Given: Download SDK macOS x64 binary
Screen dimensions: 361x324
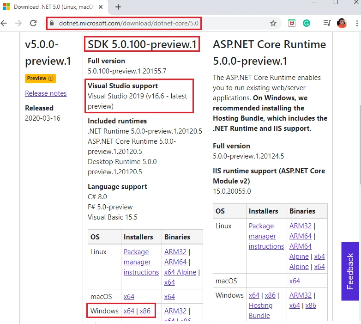Looking at the screenshot, I should point(170,297).
